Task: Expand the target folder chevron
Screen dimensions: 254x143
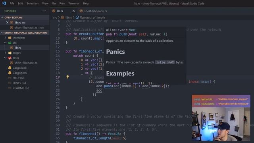Action: click(x=5, y=53)
